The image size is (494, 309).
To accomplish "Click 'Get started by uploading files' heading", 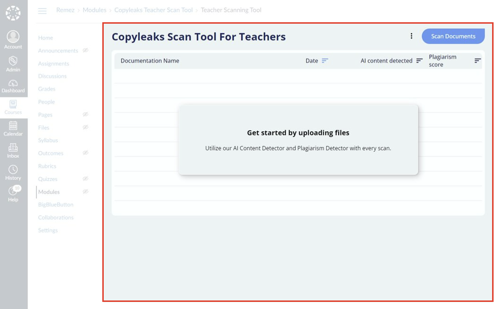I will coord(298,133).
